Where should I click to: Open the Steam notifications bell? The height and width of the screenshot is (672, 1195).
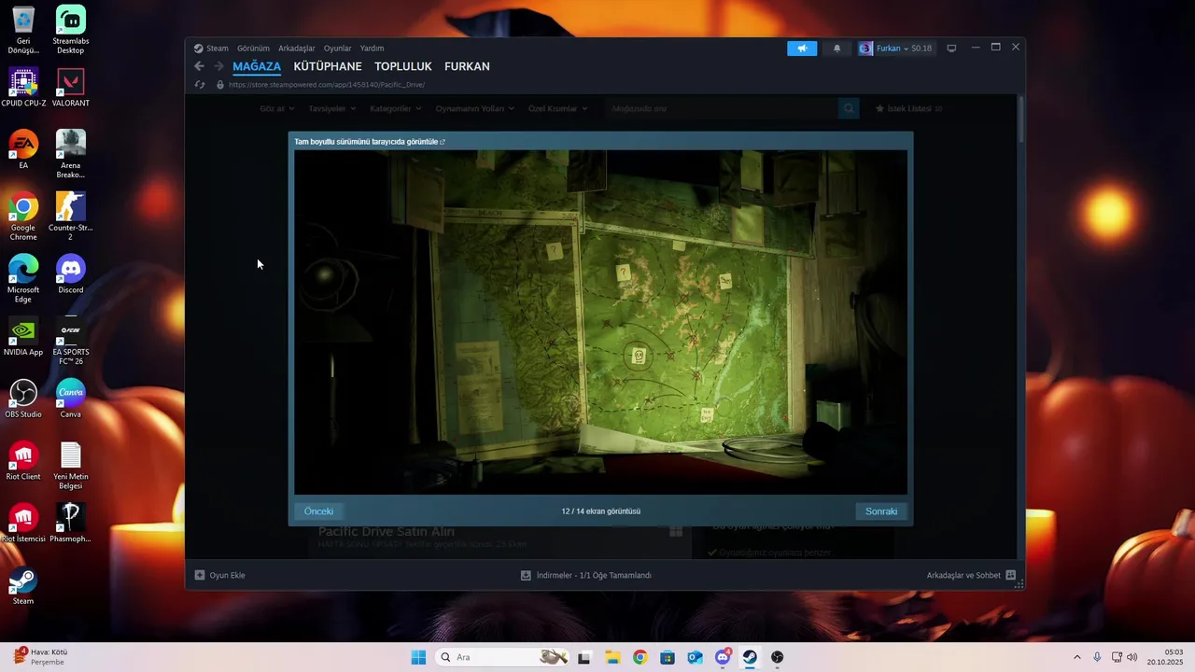coord(836,49)
